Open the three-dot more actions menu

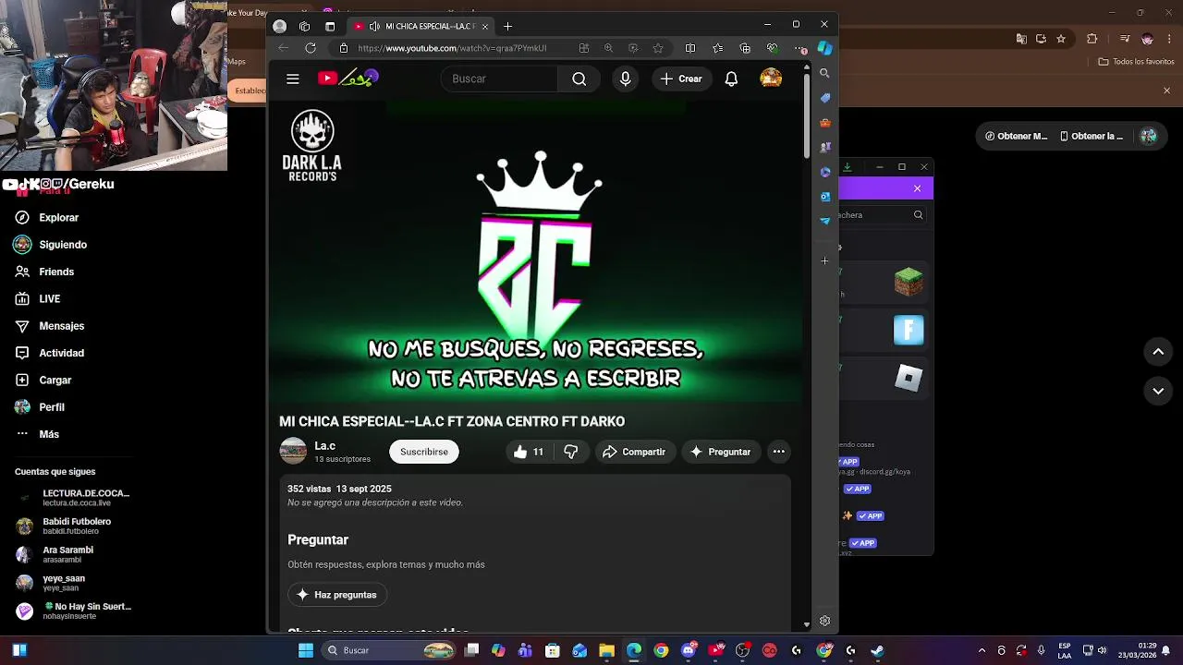[x=779, y=452]
